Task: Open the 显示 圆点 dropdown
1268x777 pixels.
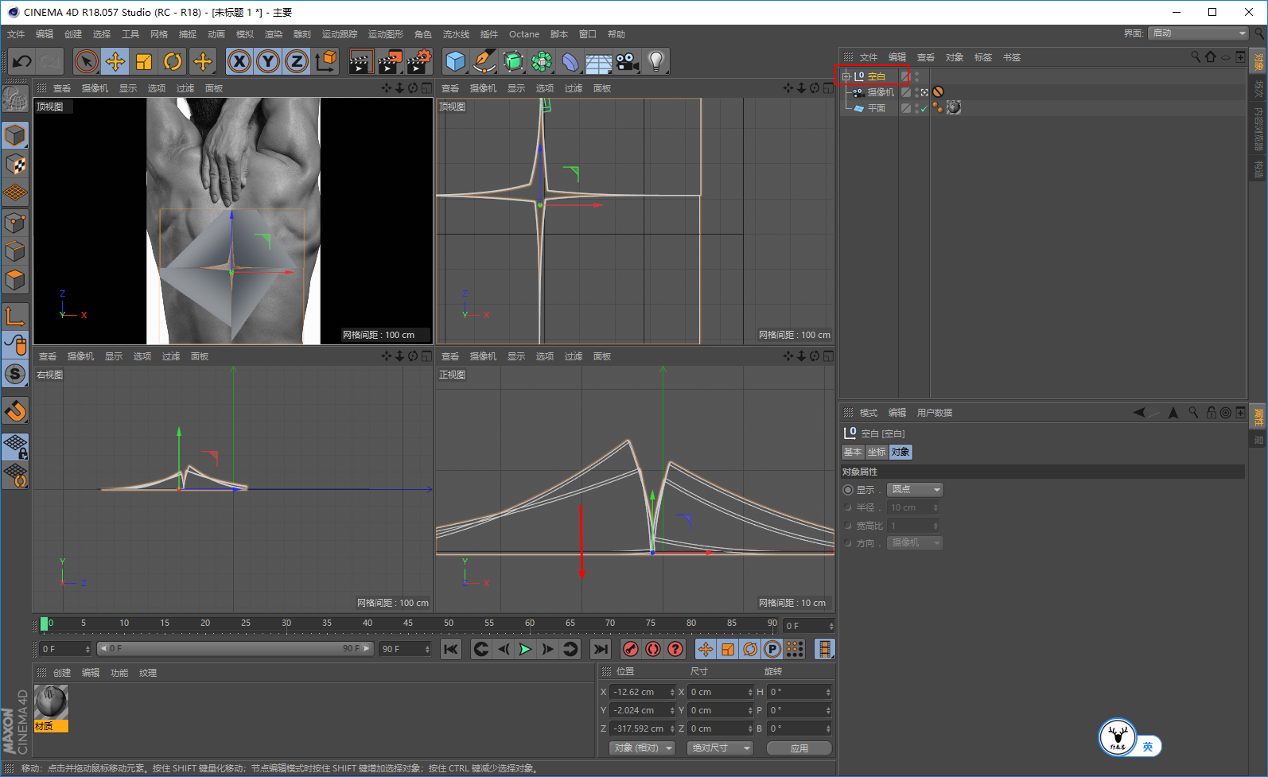Action: [x=916, y=490]
